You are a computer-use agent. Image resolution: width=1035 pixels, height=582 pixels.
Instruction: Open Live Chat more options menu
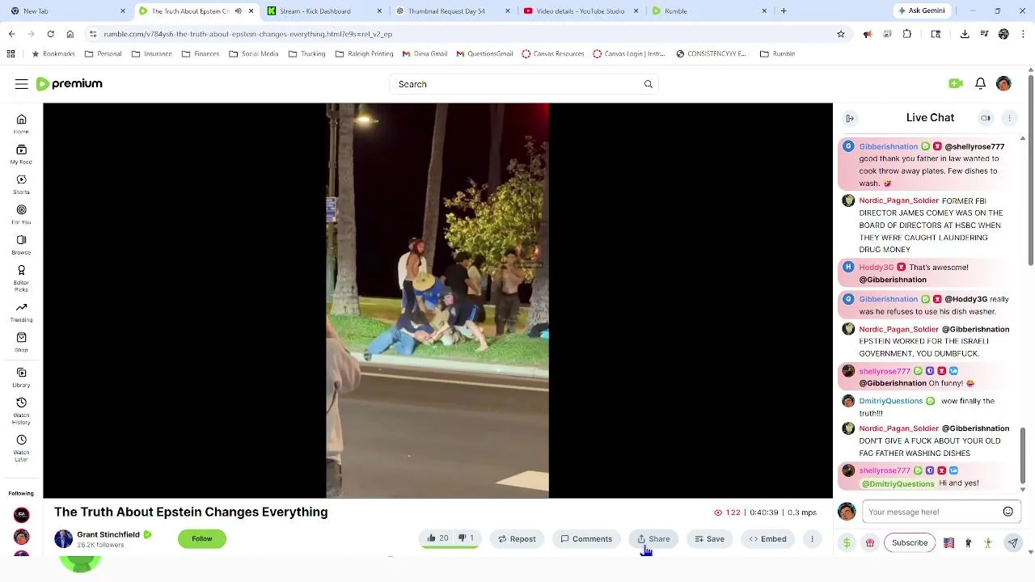[x=1009, y=118]
